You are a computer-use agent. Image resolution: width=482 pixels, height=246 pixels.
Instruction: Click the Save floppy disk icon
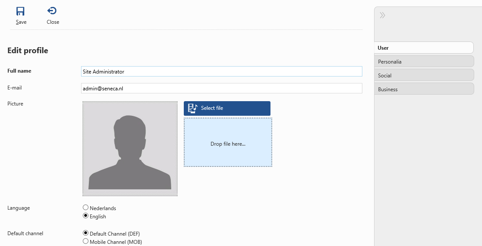pos(20,11)
